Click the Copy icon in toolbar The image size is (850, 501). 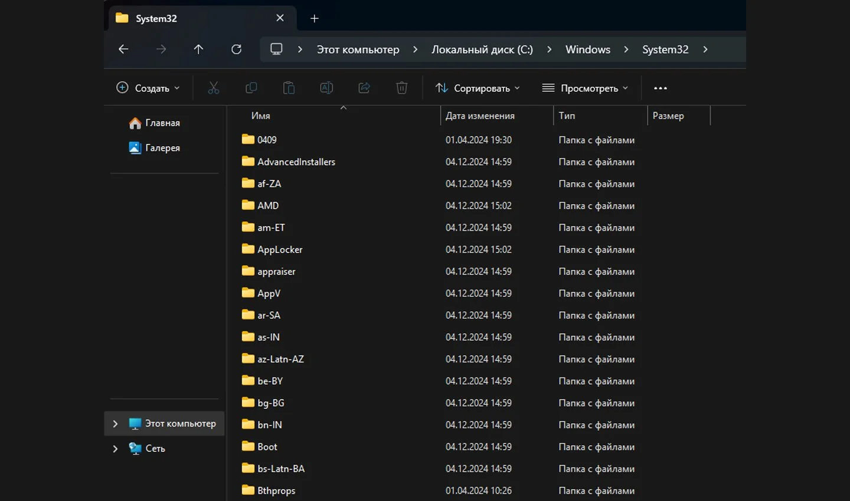point(251,88)
